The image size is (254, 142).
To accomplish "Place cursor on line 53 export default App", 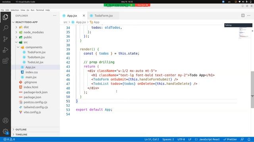I will click(x=94, y=110).
